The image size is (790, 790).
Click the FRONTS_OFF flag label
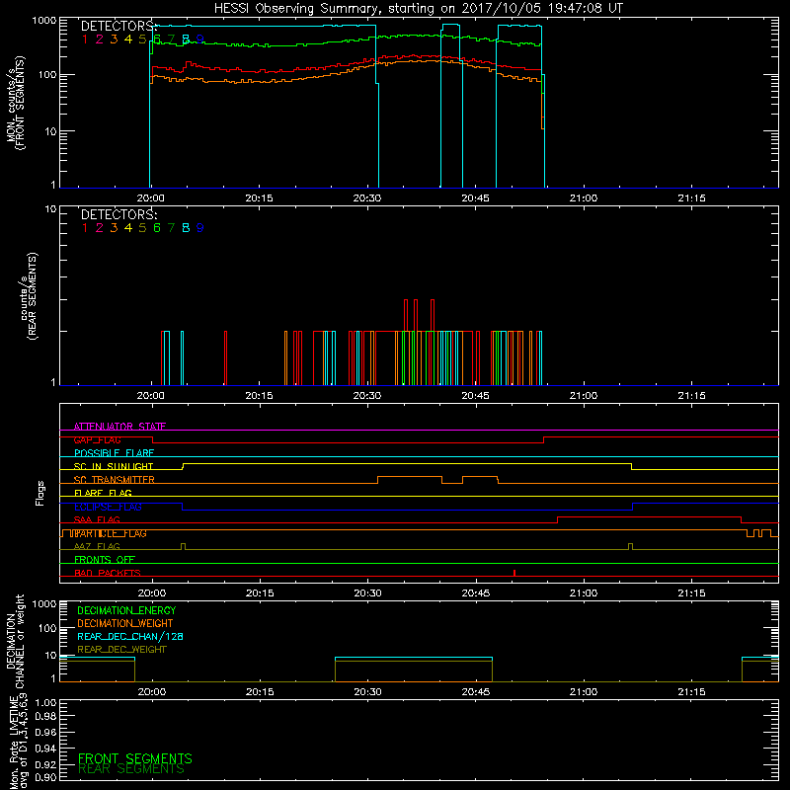(105, 560)
